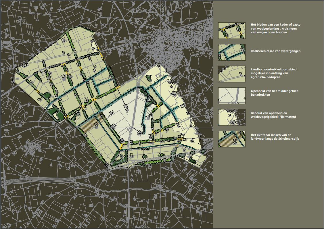Select the landweer Scholmansdijk legend thumbnail

(x=232, y=139)
